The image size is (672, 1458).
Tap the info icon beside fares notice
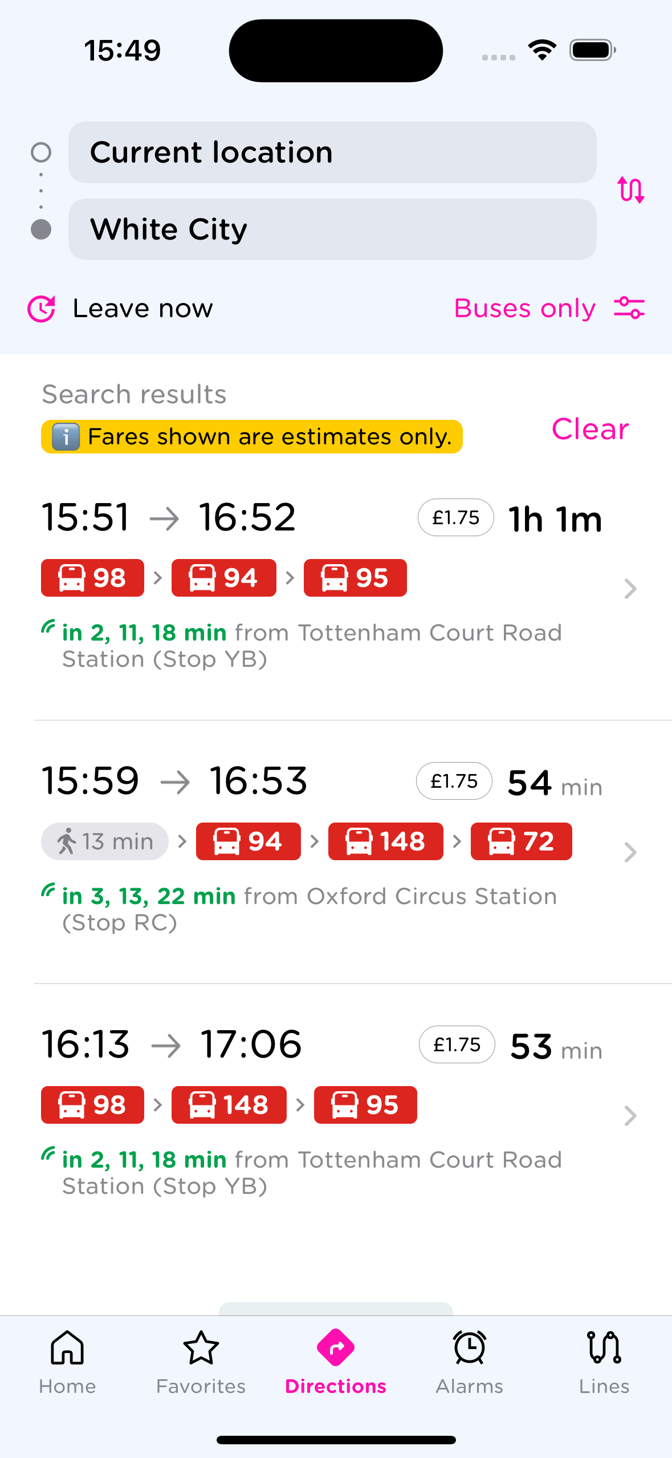(x=66, y=437)
